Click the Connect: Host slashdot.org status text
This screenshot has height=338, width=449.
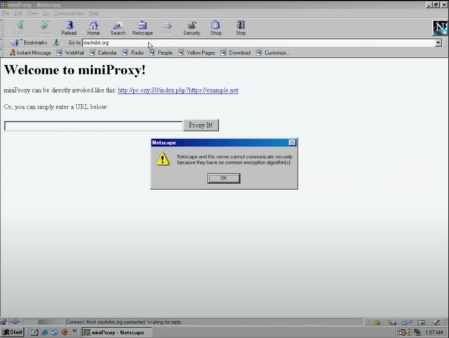(125, 322)
